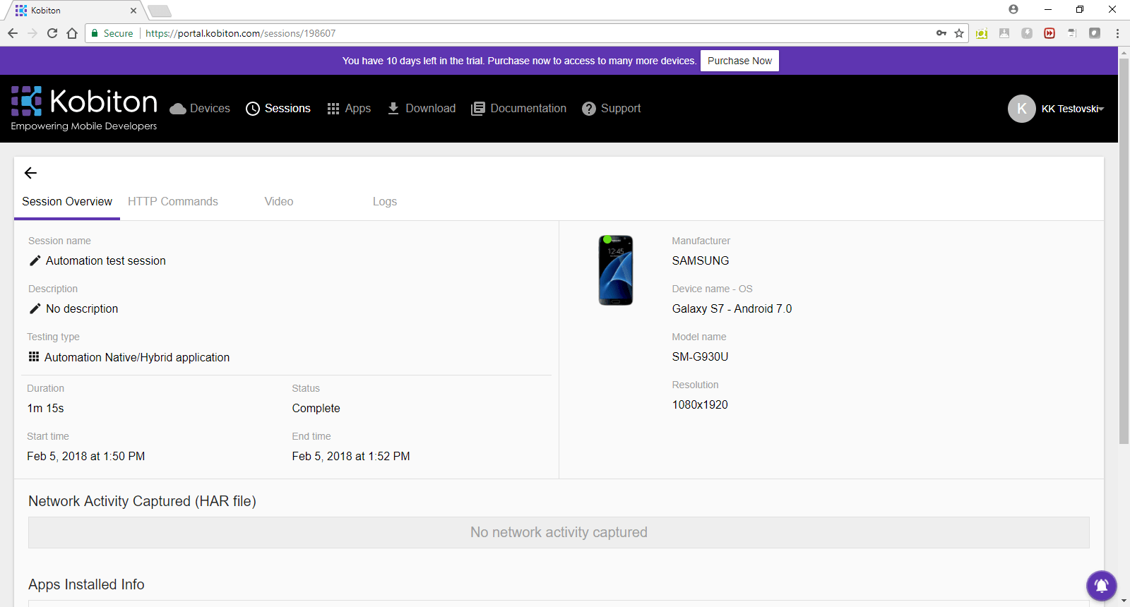Image resolution: width=1130 pixels, height=607 pixels.
Task: Select the Session Overview tab
Action: (67, 201)
